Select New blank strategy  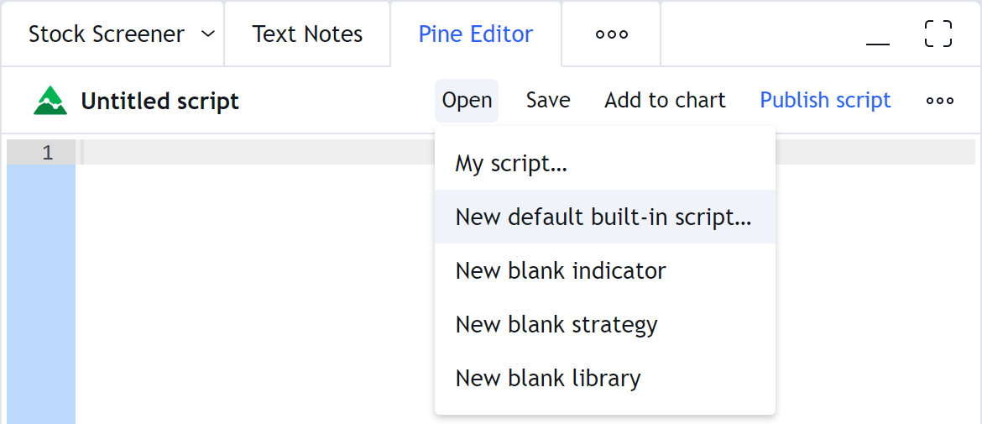(x=605, y=324)
